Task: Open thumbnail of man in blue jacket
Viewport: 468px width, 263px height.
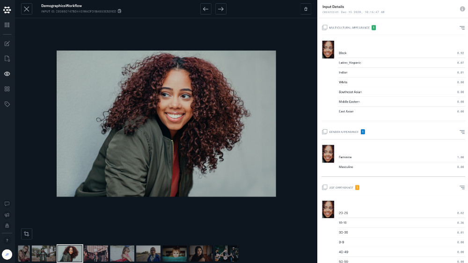Action: pos(148,254)
